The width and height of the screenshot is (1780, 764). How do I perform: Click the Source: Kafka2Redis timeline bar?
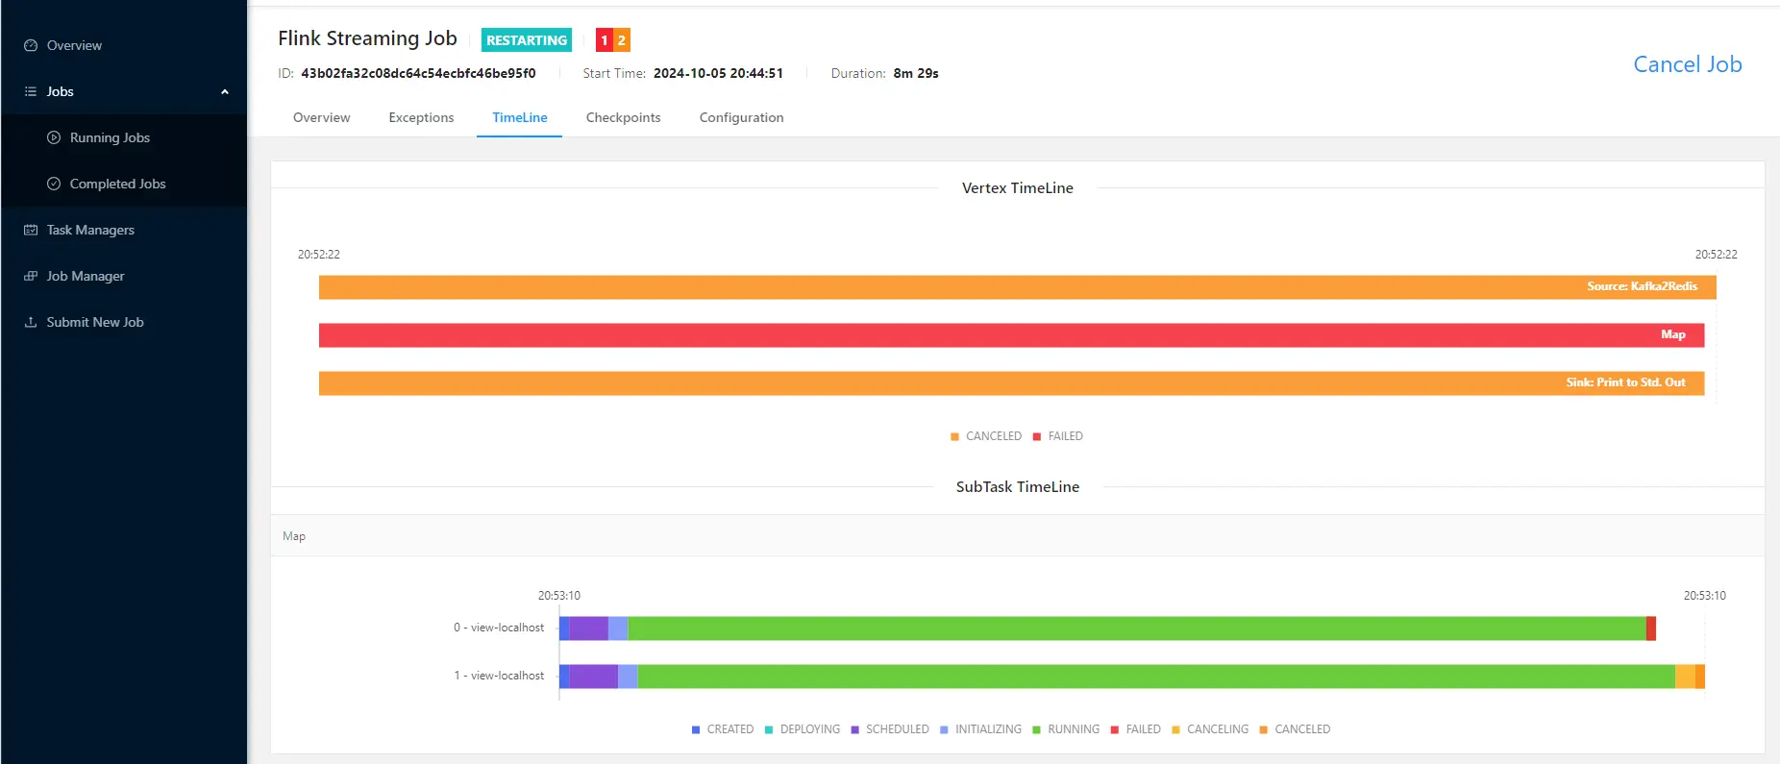click(1018, 286)
